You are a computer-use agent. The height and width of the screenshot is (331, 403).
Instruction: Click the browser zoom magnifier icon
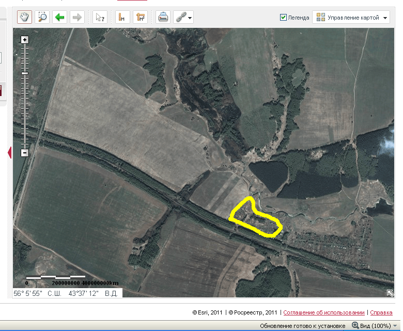355,325
